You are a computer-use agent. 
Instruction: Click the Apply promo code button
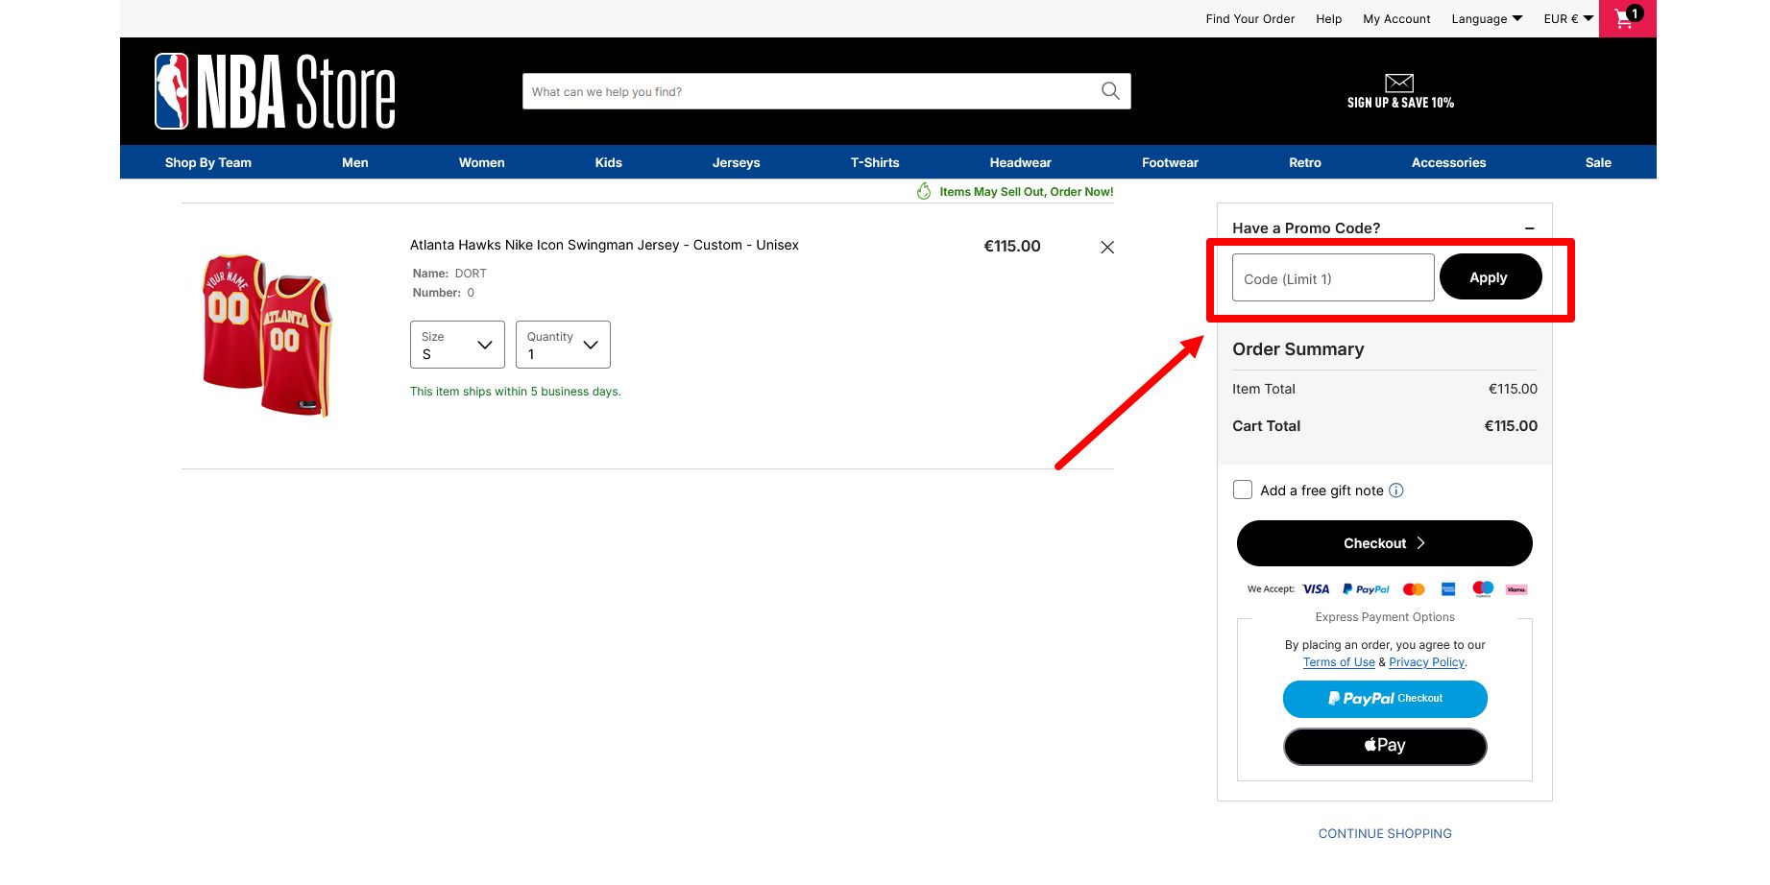1491,277
